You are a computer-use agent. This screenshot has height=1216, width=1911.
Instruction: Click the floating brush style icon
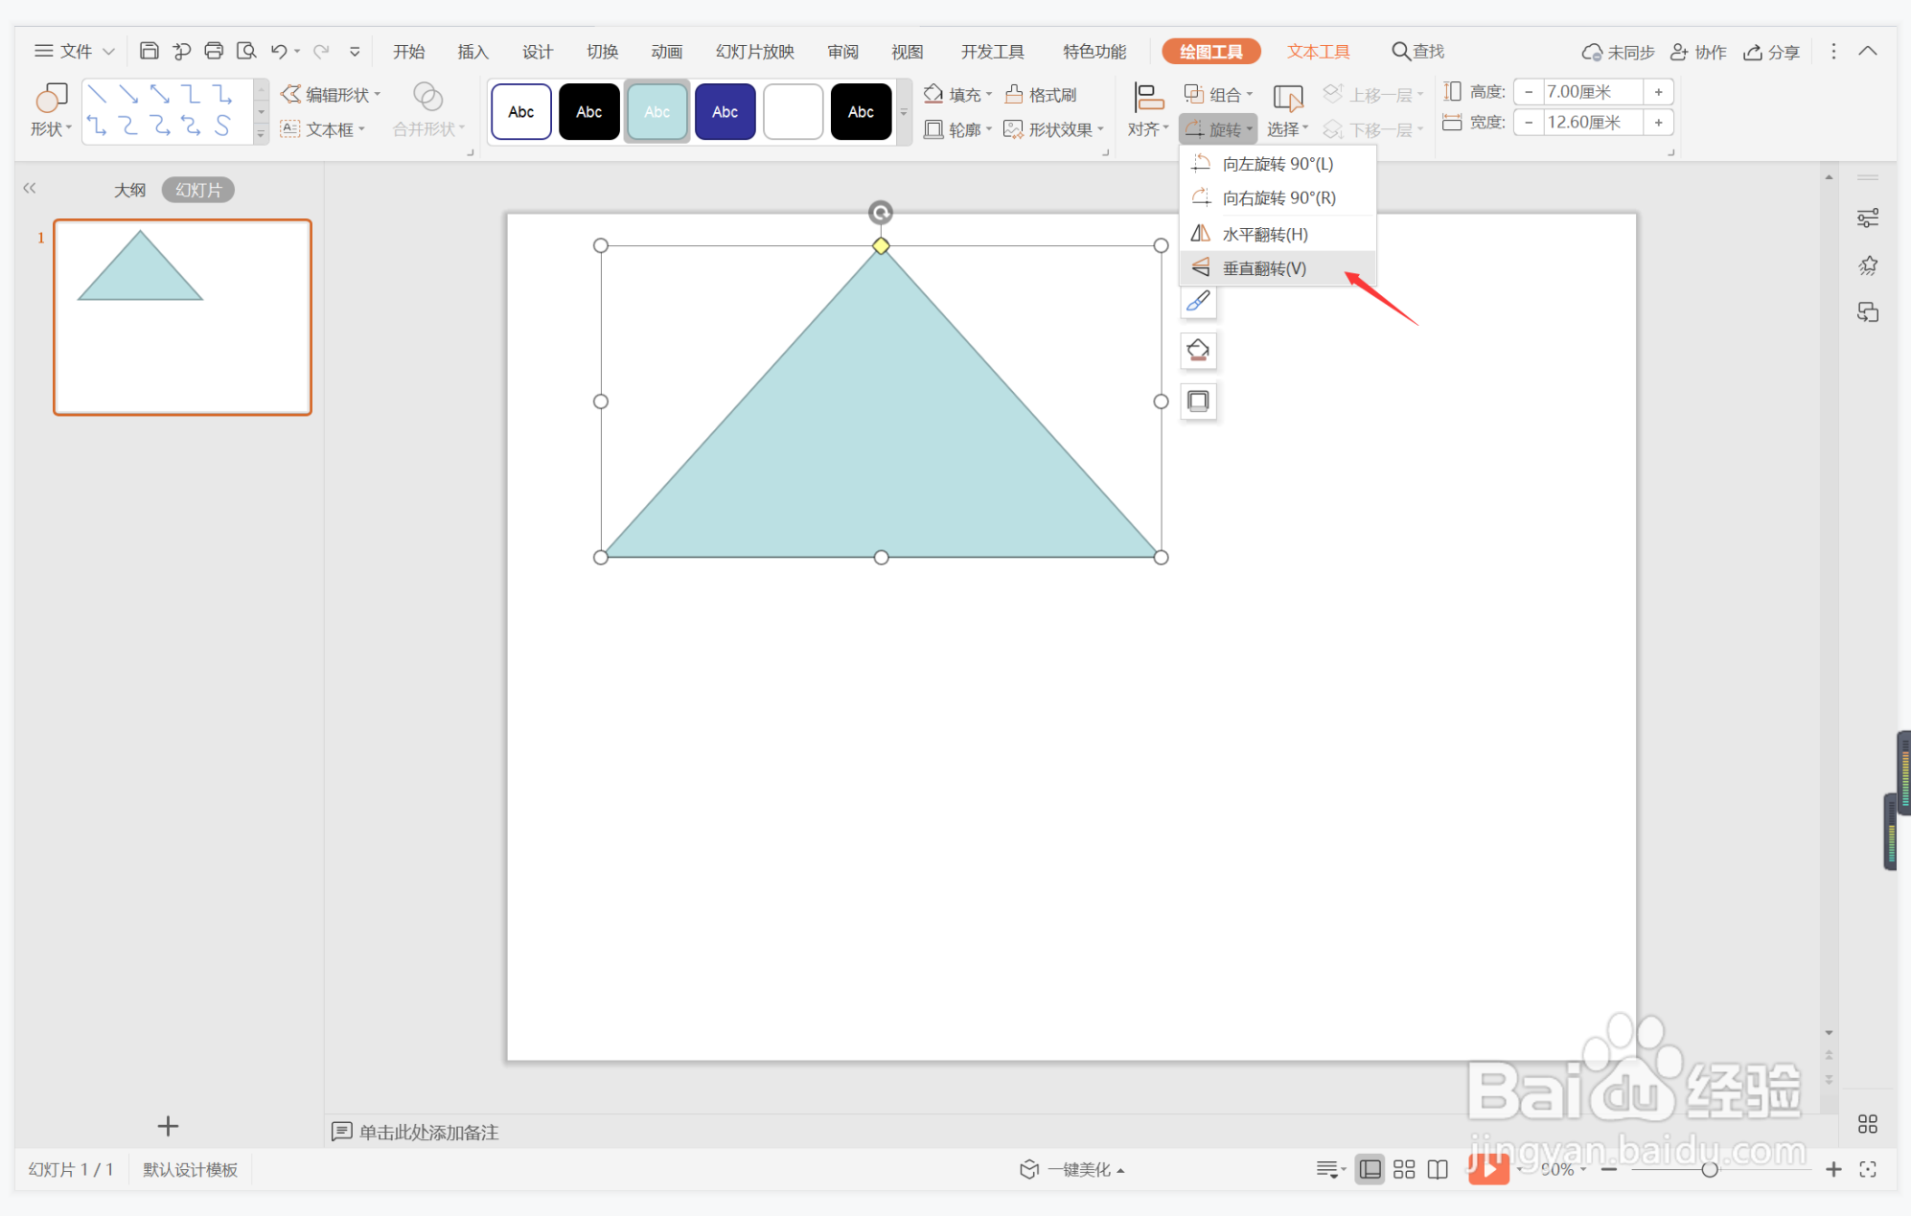1198,302
